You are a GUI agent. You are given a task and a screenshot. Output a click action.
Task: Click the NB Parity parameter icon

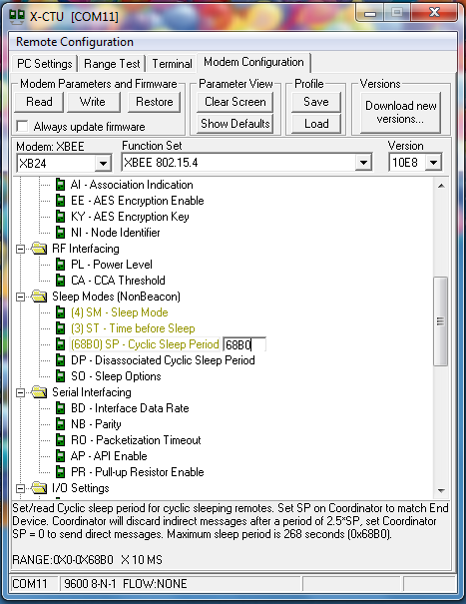tap(60, 424)
